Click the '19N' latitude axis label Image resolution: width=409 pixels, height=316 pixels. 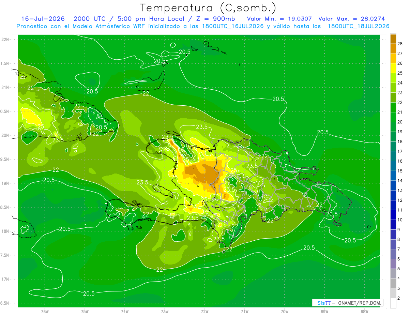[5, 183]
